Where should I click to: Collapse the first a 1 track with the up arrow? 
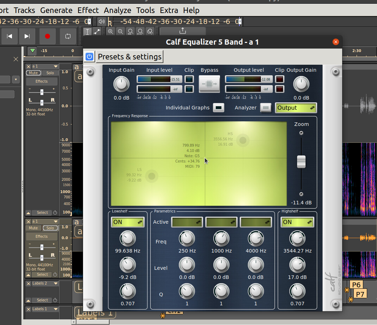[29, 213]
